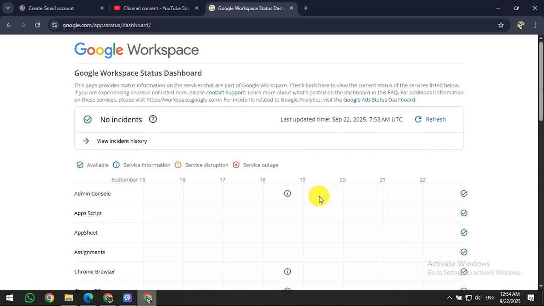Screen dimensions: 544x306
Task: Open a new browser tab
Action: (x=306, y=8)
